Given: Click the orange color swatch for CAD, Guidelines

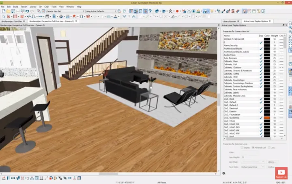Looking at the screenshot, I should [x=267, y=118].
